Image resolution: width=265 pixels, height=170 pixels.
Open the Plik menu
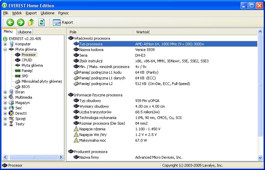pyautogui.click(x=6, y=13)
